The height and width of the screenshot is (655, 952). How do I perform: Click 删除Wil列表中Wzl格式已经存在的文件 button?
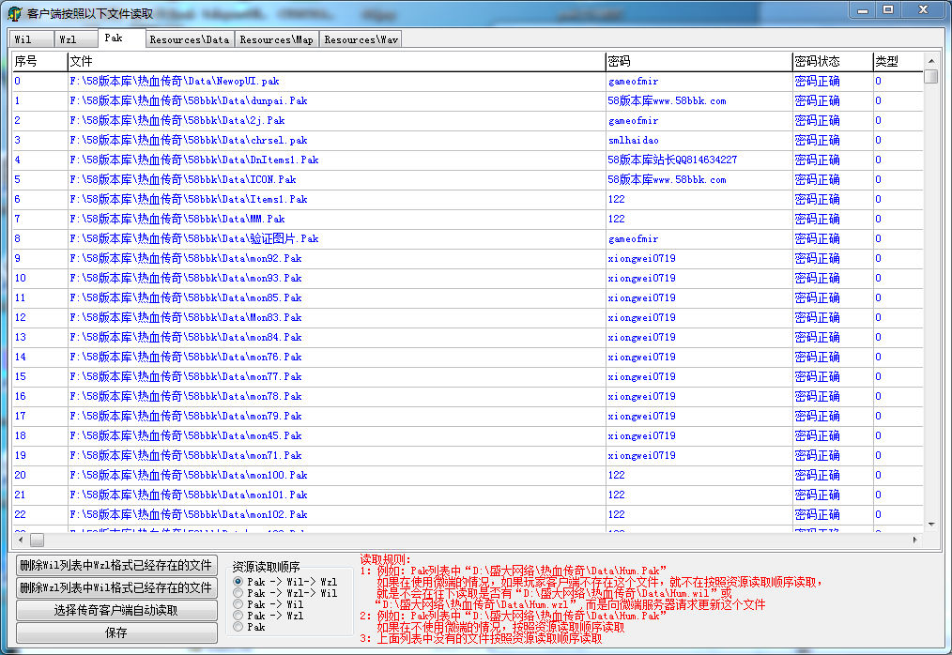click(116, 565)
